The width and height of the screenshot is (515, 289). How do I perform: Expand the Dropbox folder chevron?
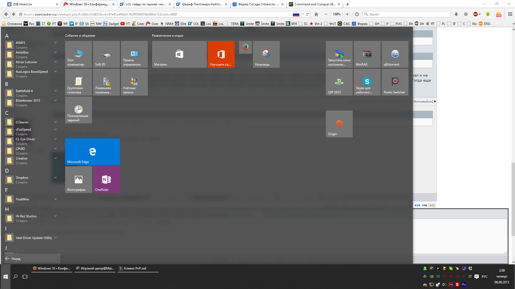click(56, 177)
